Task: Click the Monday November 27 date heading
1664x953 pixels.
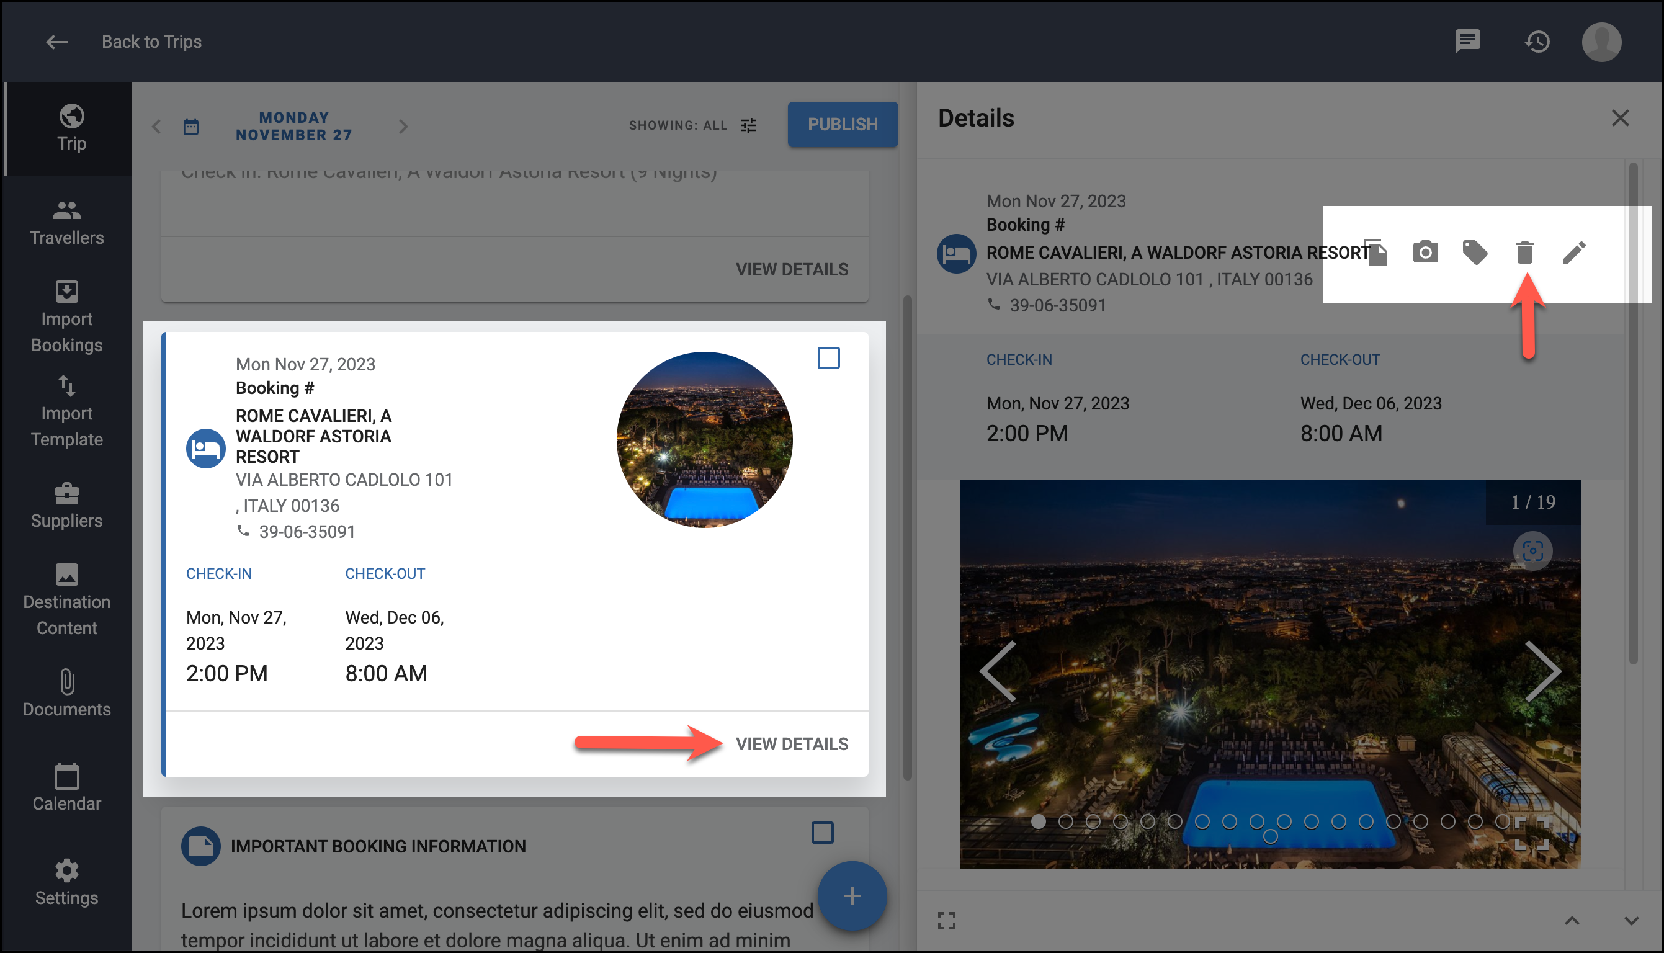Action: pyautogui.click(x=294, y=127)
